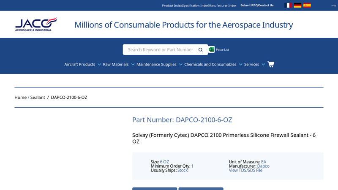Switch site language to French flag

pyautogui.click(x=288, y=5)
